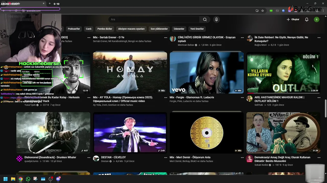Open OBS Studio from taskbar
The image size is (327, 183).
[51, 179]
